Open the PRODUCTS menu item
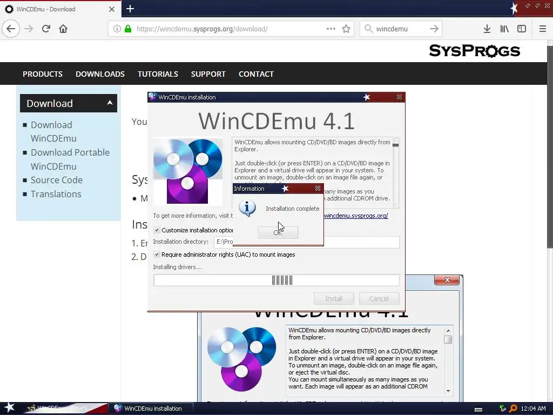 pyautogui.click(x=43, y=74)
